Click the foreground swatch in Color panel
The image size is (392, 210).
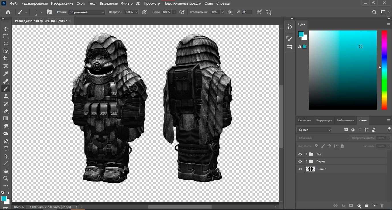(301, 34)
